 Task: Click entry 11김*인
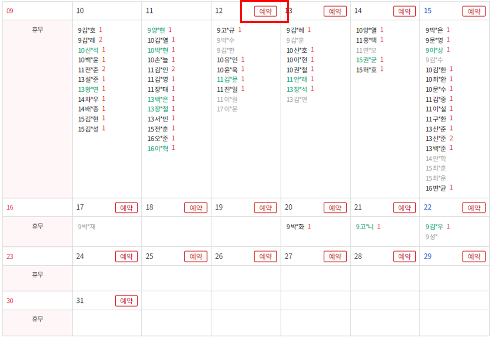158,70
